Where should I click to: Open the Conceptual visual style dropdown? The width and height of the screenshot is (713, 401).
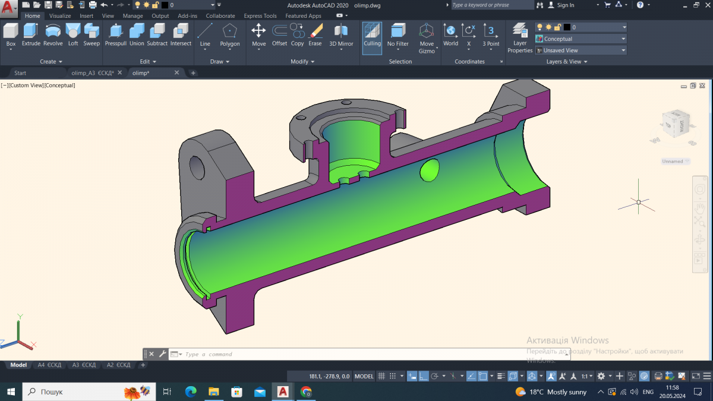pyautogui.click(x=581, y=39)
